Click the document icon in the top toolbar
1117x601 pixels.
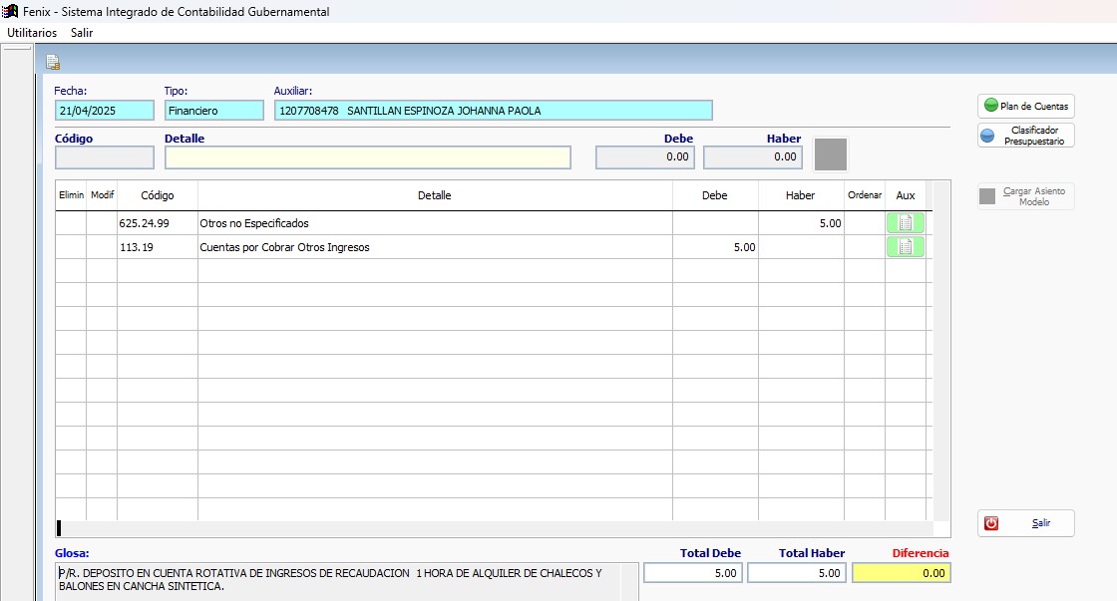click(53, 62)
